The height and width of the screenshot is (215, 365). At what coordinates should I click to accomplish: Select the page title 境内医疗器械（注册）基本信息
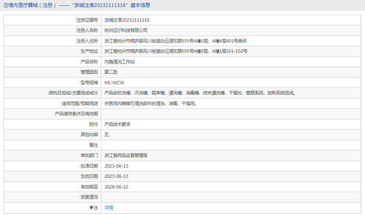(x=79, y=5)
